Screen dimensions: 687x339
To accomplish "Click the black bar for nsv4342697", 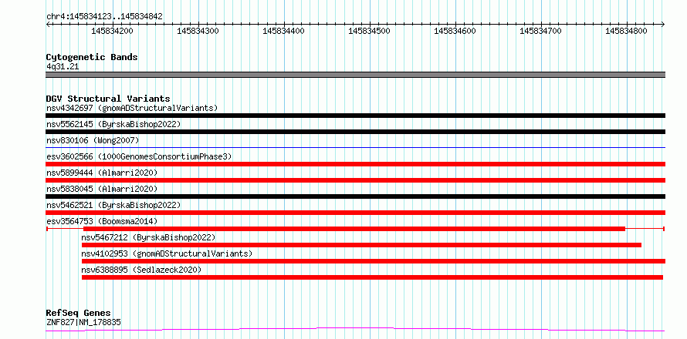I will 356,116.
